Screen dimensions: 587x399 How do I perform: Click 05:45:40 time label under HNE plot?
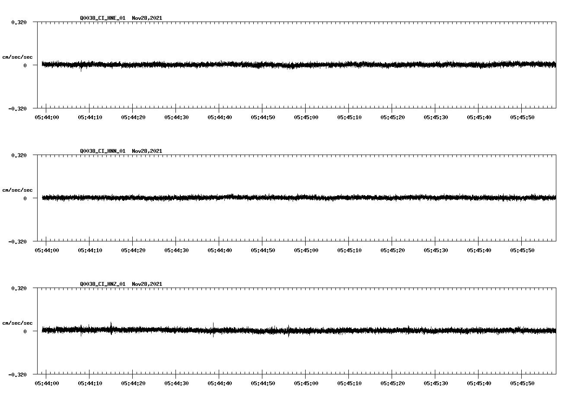coord(479,117)
